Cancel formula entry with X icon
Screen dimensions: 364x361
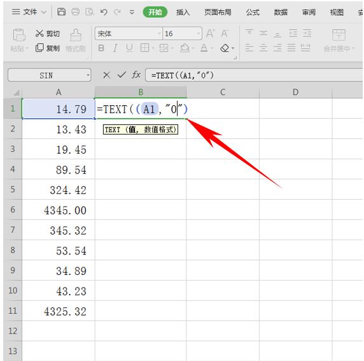[x=106, y=75]
